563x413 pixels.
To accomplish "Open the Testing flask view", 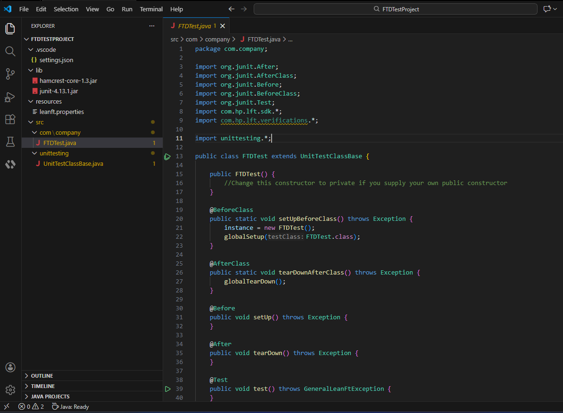I will [x=10, y=142].
